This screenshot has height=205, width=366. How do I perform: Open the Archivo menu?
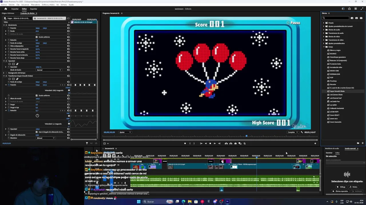tap(4, 5)
